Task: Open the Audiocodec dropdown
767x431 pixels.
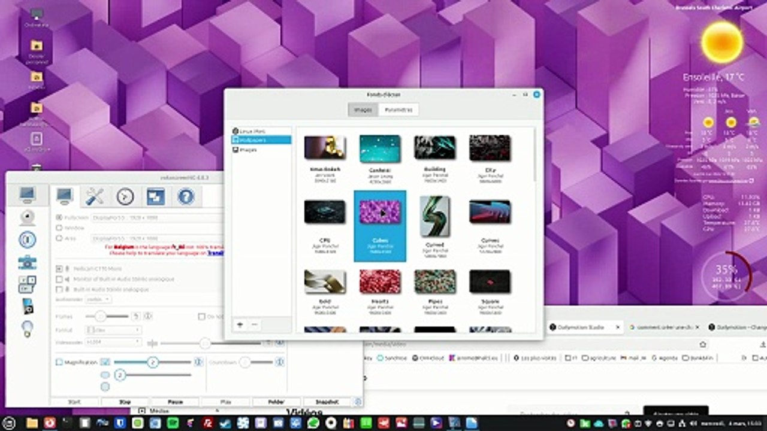Action: tap(98, 299)
